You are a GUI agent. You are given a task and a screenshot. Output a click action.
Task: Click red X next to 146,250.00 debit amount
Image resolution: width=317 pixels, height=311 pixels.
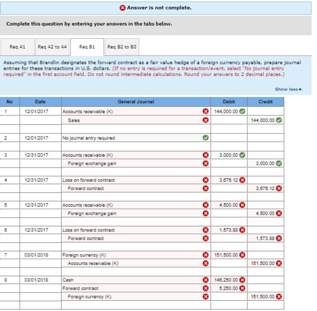click(x=242, y=280)
